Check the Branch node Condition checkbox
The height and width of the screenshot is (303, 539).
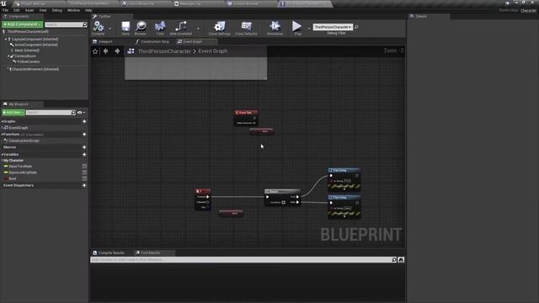pos(283,202)
